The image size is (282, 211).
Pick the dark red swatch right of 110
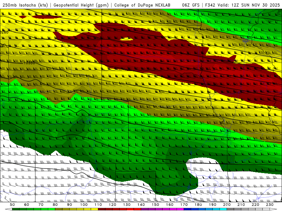(102, 209)
